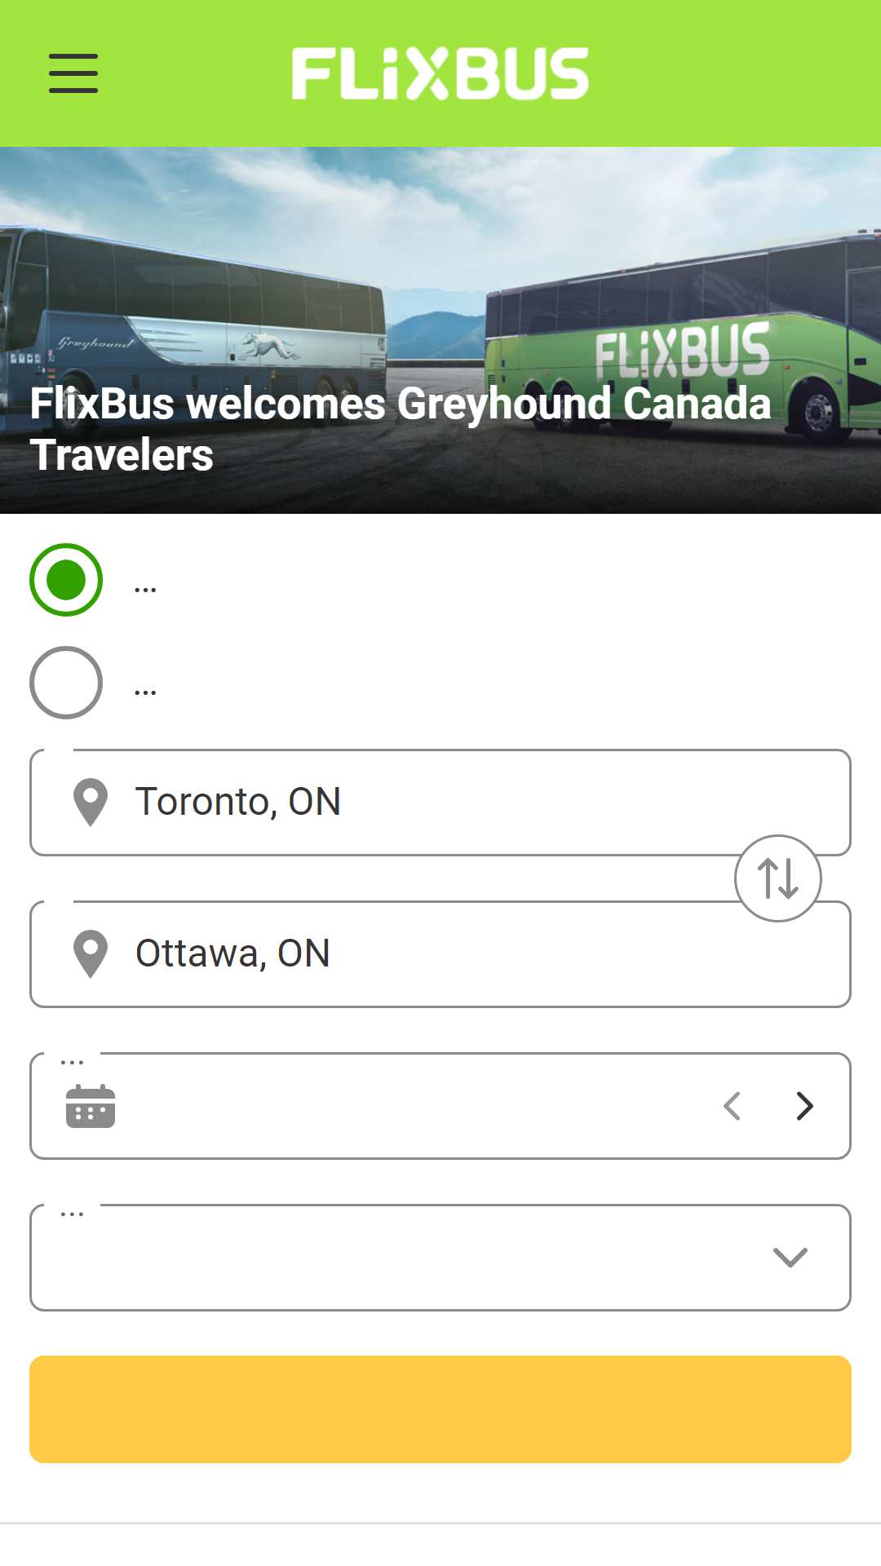Edit the Ottawa, ON destination field
The height and width of the screenshot is (1566, 881).
tap(440, 954)
